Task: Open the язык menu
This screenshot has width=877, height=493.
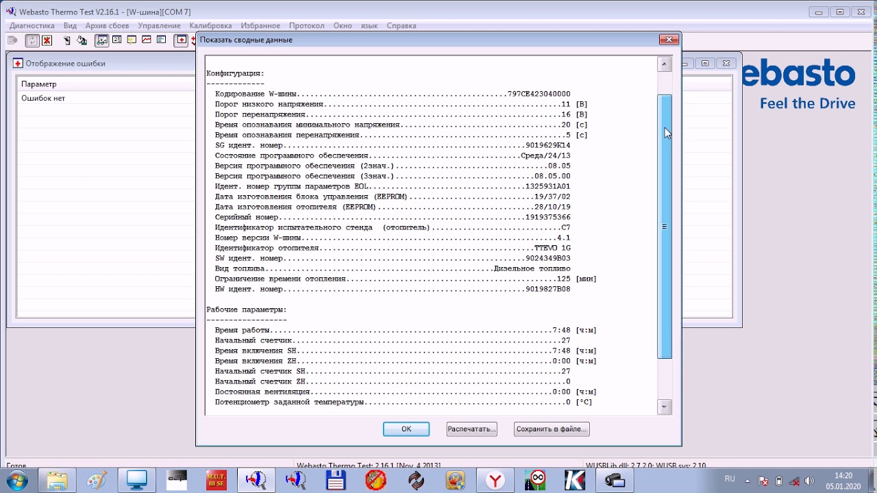Action: (369, 25)
